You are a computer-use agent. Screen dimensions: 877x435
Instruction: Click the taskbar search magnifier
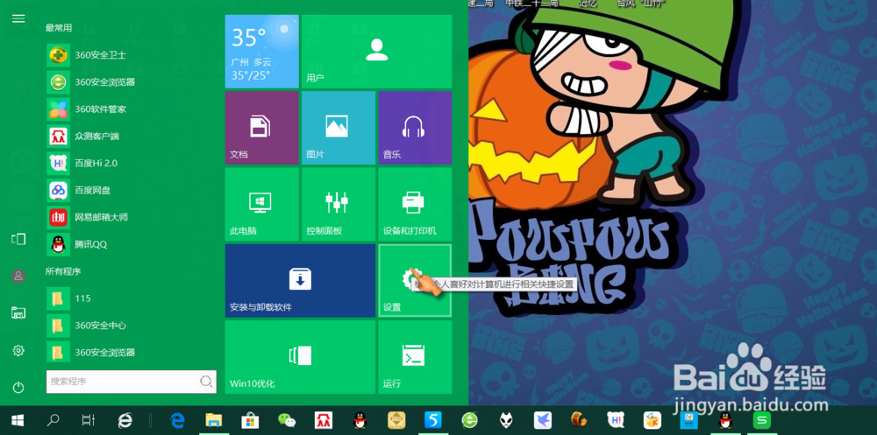[53, 420]
